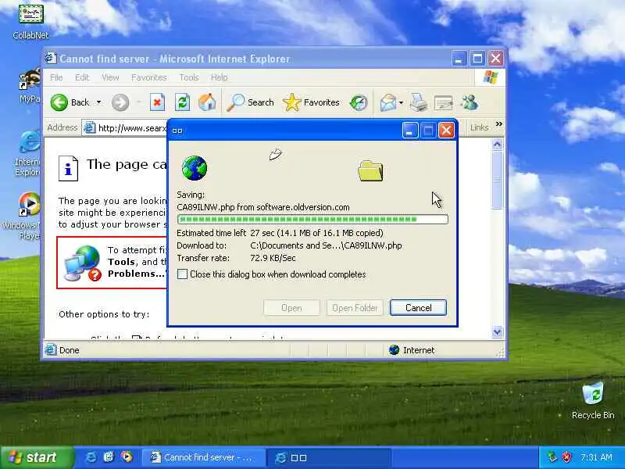
Task: Open the Search pane in IE toolbar
Action: pyautogui.click(x=250, y=102)
